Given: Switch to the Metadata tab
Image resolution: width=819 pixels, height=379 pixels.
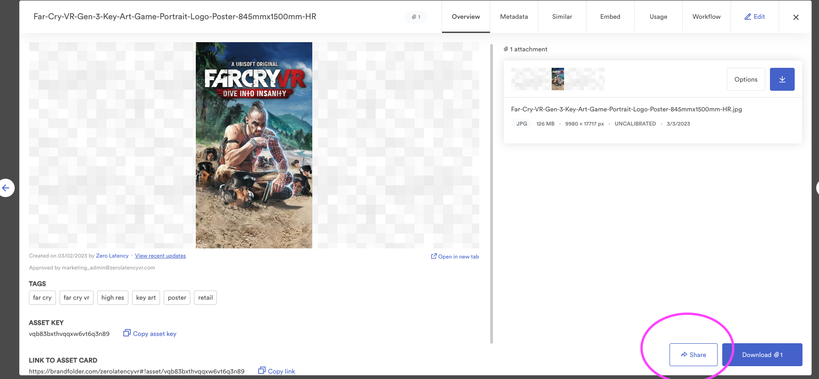Looking at the screenshot, I should (x=514, y=16).
